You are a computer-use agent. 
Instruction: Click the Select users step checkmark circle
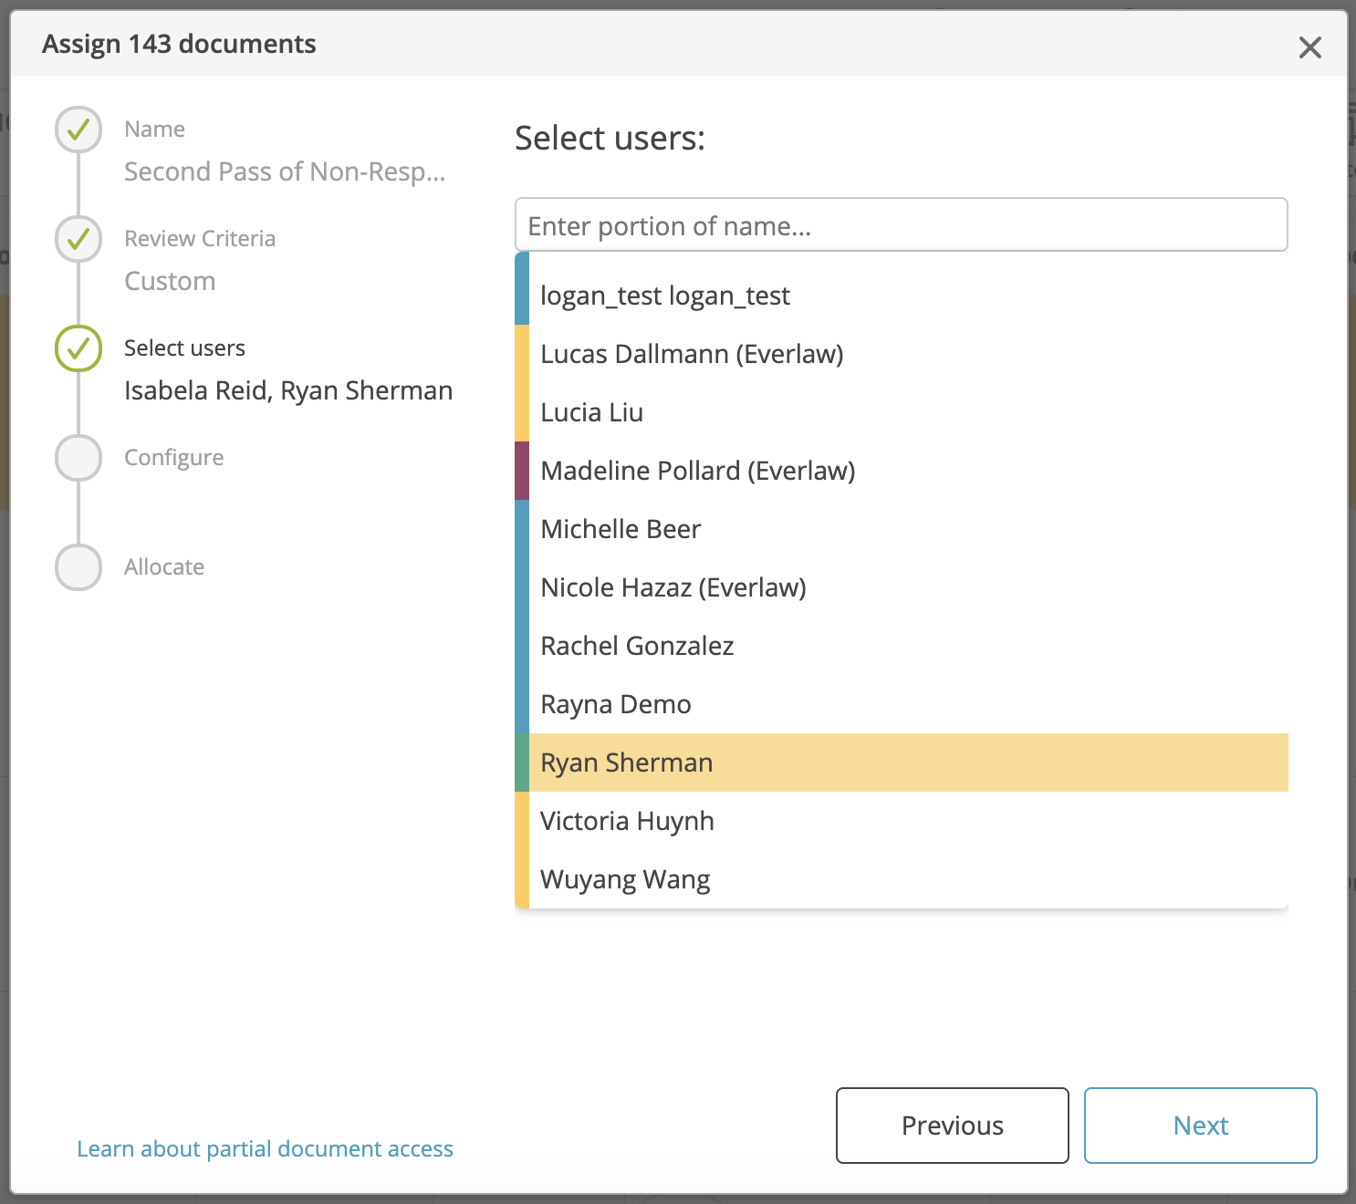click(x=78, y=348)
